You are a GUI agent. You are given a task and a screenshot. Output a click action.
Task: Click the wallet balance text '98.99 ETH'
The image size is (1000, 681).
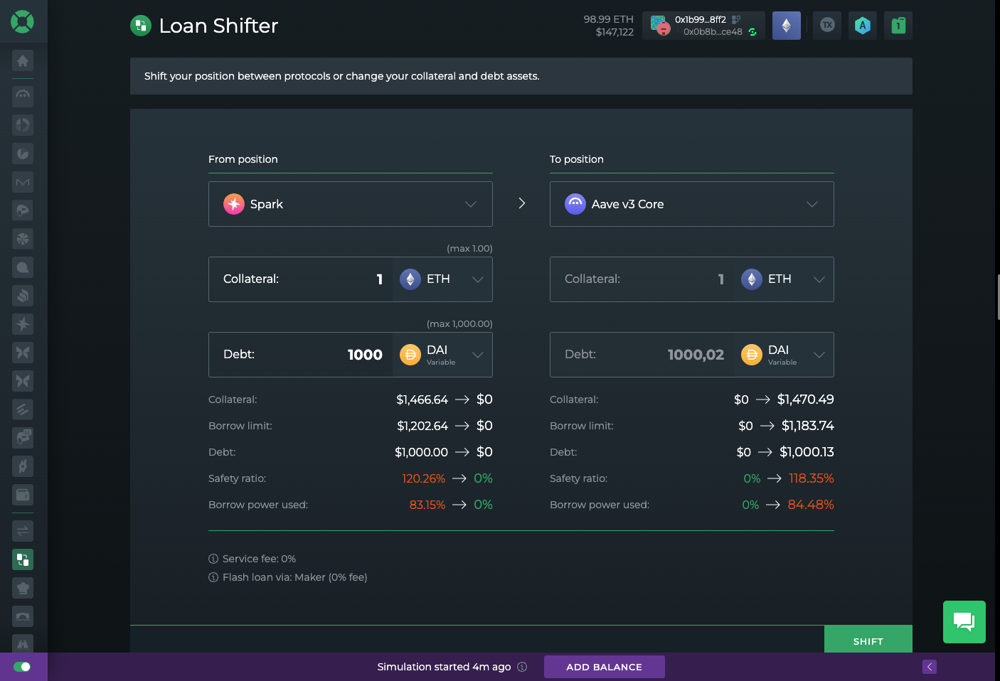tap(609, 19)
